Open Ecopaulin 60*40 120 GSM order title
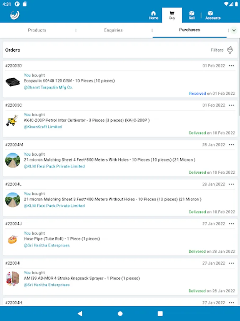240x321 pixels. pyautogui.click(x=69, y=81)
